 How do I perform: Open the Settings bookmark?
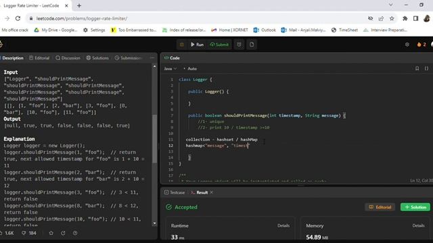point(95,30)
